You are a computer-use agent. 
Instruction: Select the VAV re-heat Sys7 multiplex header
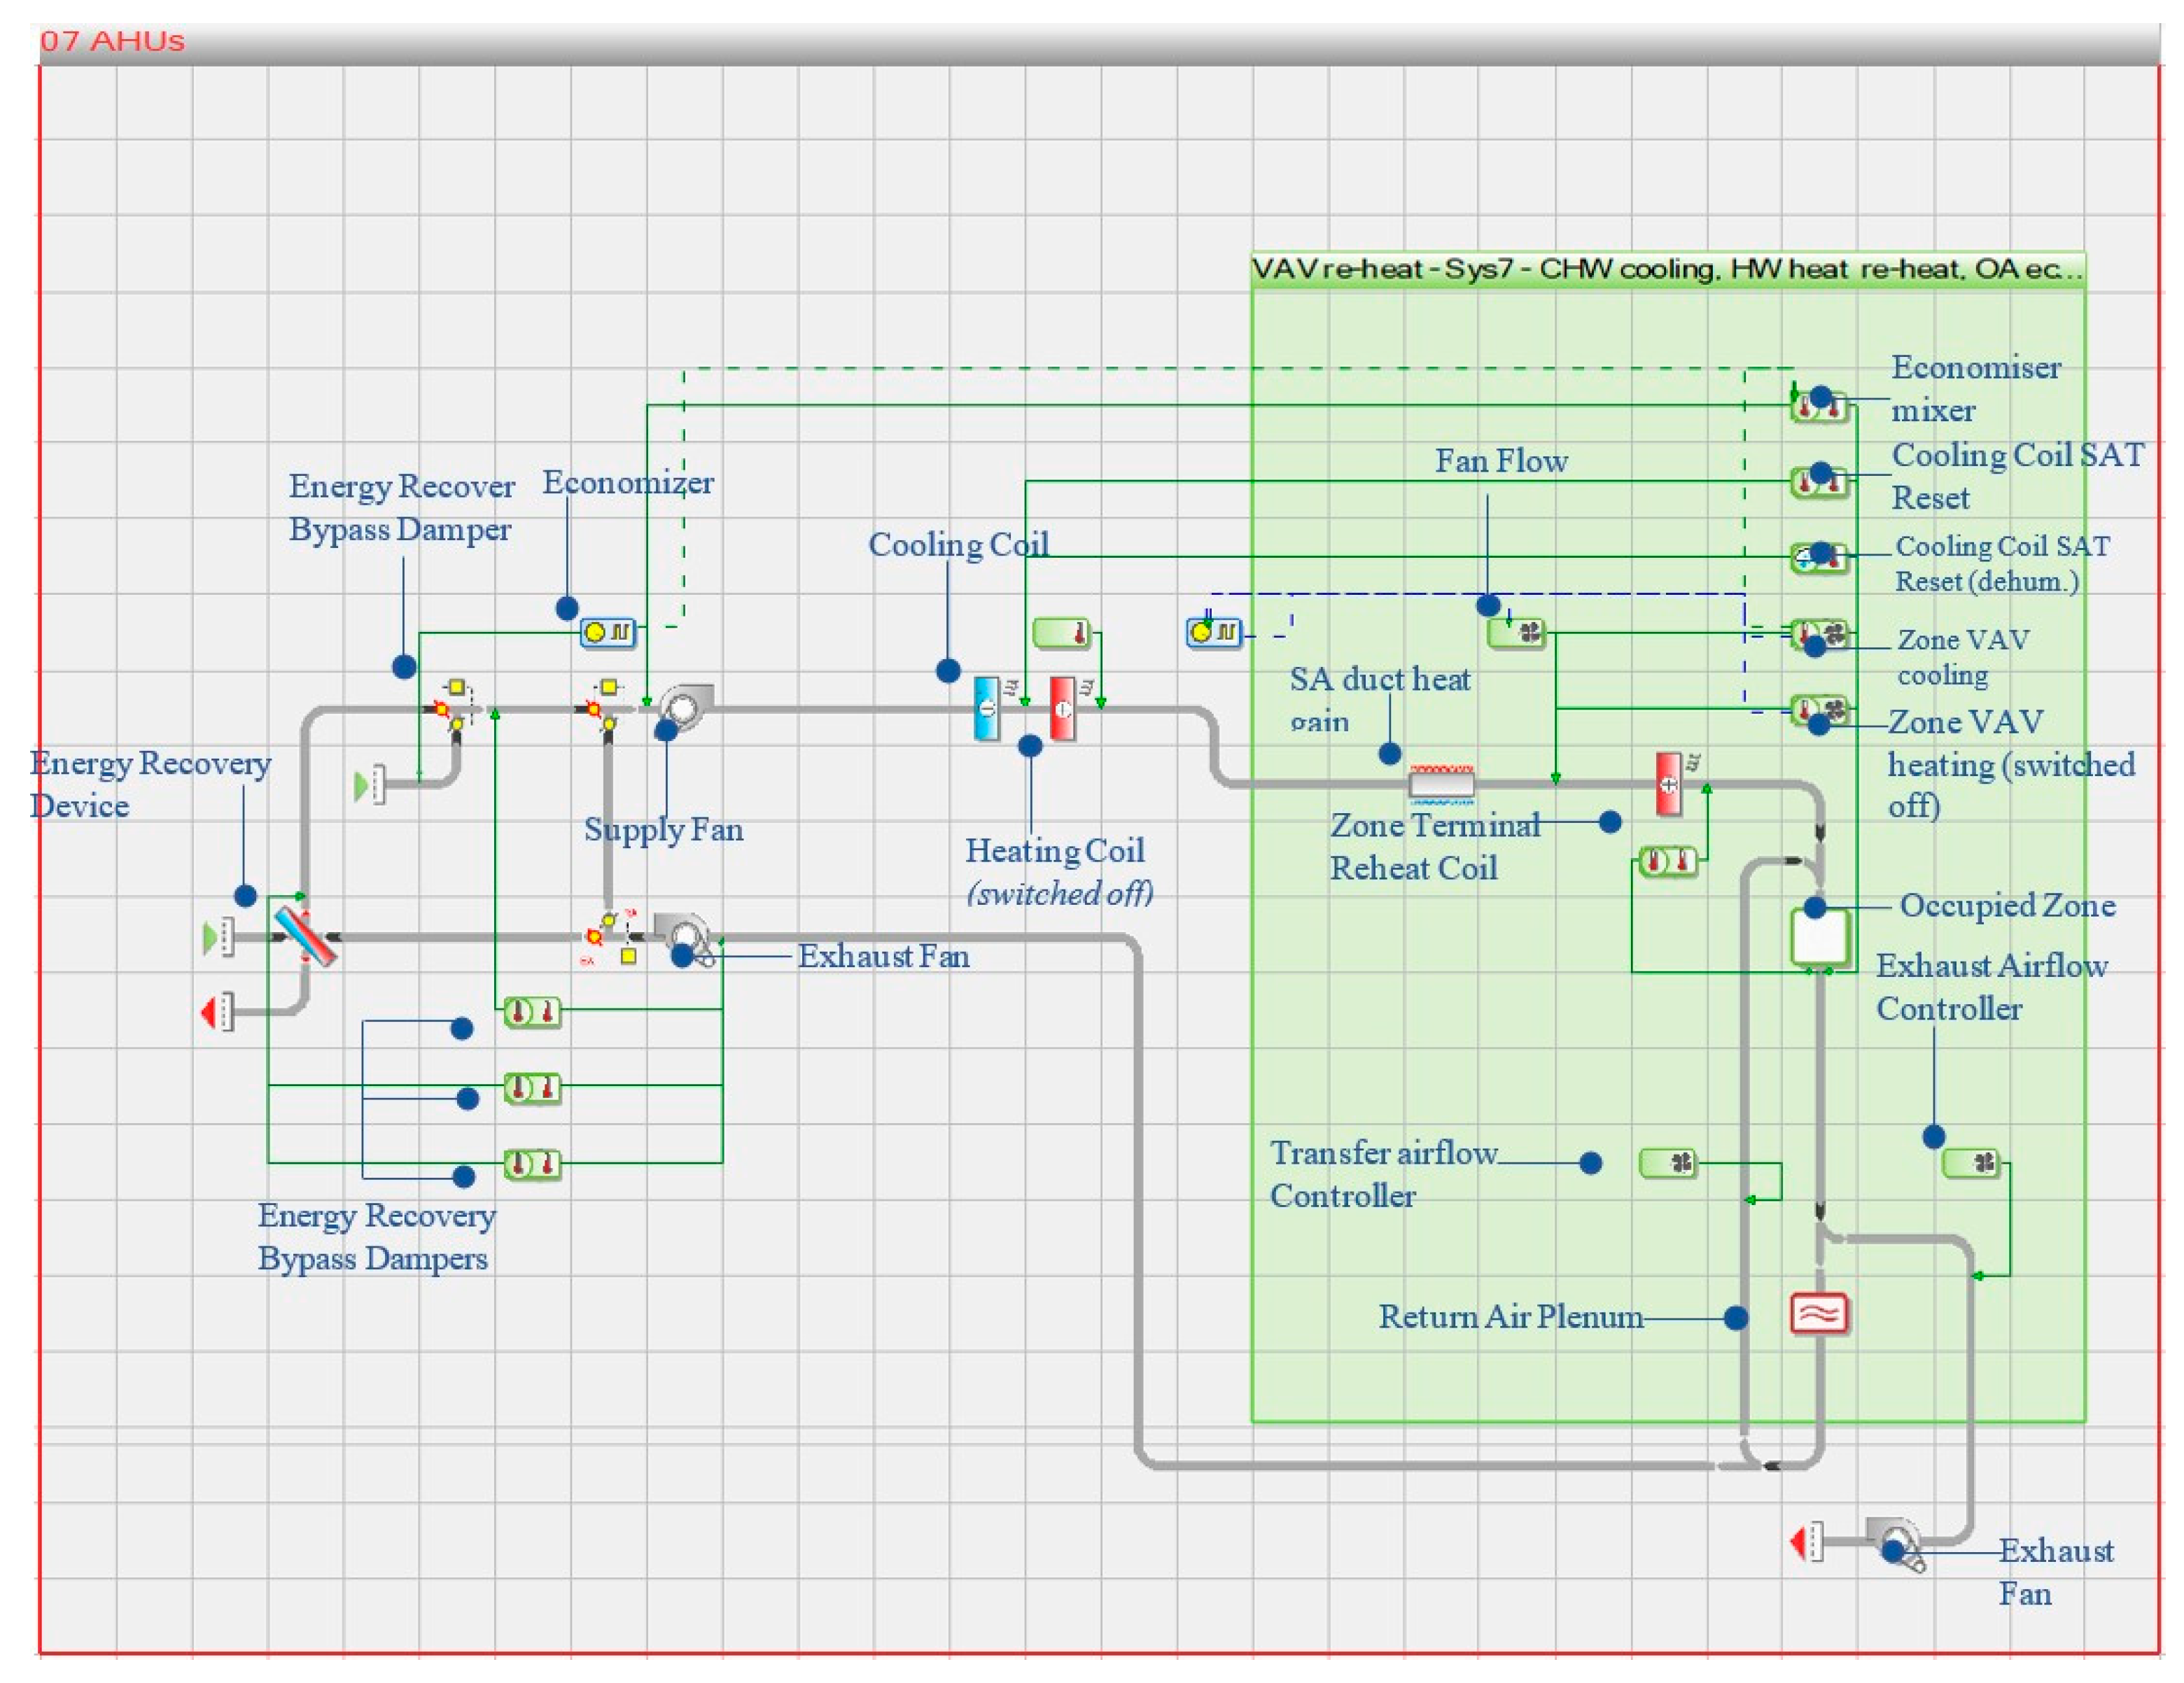1667,269
